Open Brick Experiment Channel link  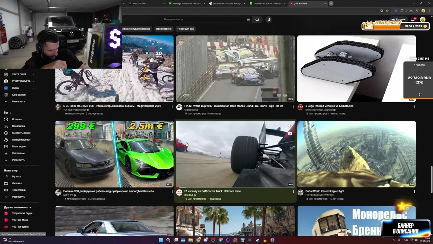319,110
